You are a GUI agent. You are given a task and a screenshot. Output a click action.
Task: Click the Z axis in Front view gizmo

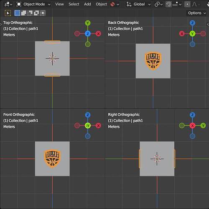[x=88, y=115]
